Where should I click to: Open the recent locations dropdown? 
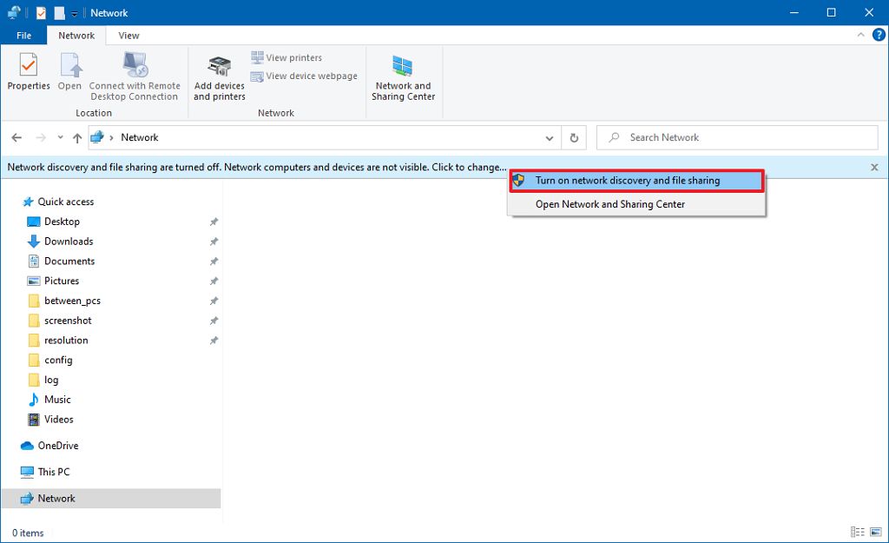click(60, 137)
